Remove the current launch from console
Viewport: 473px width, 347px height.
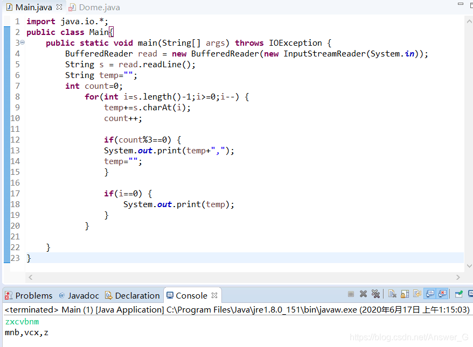(x=364, y=294)
